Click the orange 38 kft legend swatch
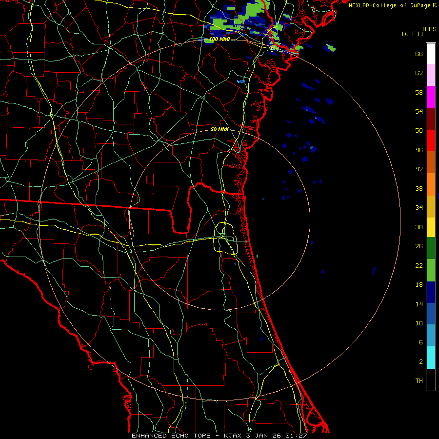 click(431, 184)
